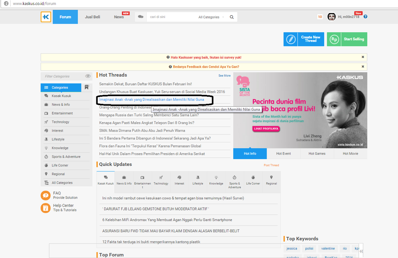Open thread 'Semakin Dekat, Buruan Daftar KUSKUS'
Image resolution: width=398 pixels, height=258 pixels.
pos(146,84)
